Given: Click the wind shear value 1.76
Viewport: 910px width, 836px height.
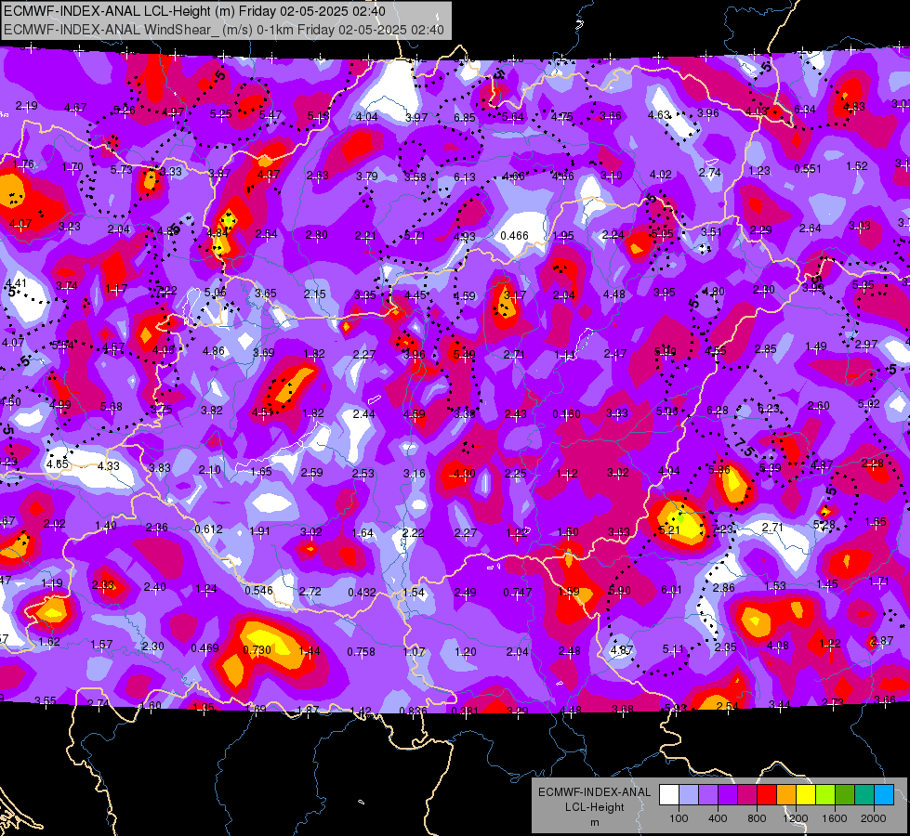Looking at the screenshot, I should [x=23, y=164].
